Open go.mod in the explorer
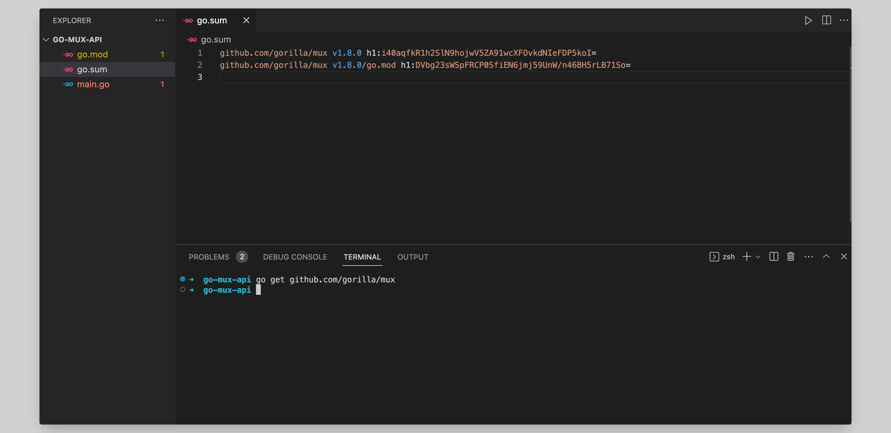891x433 pixels. coord(92,55)
